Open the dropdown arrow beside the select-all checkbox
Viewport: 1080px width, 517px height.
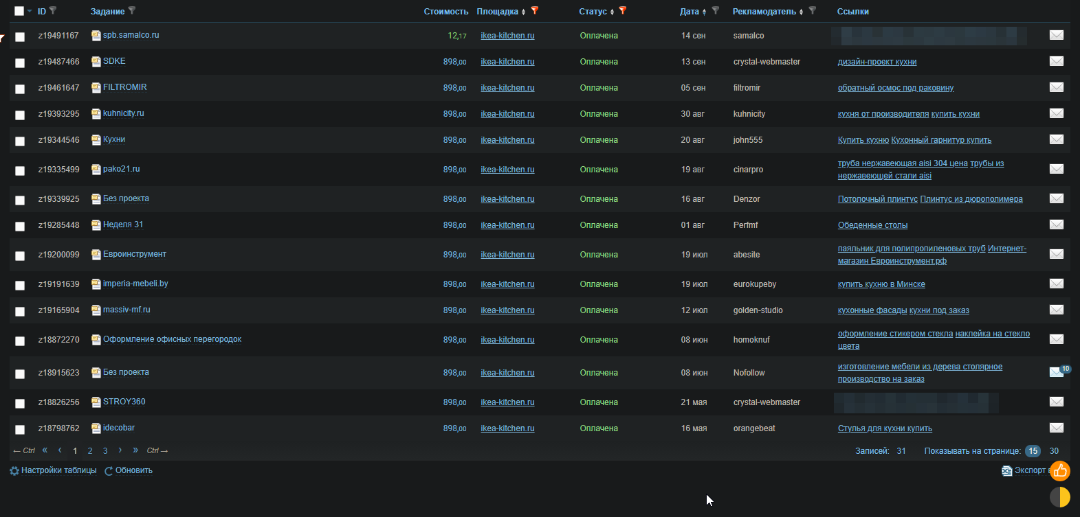pyautogui.click(x=30, y=11)
